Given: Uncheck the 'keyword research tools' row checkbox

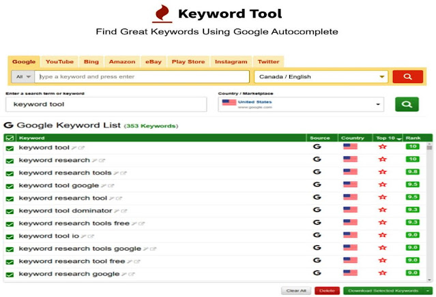Looking at the screenshot, I should pyautogui.click(x=10, y=174).
